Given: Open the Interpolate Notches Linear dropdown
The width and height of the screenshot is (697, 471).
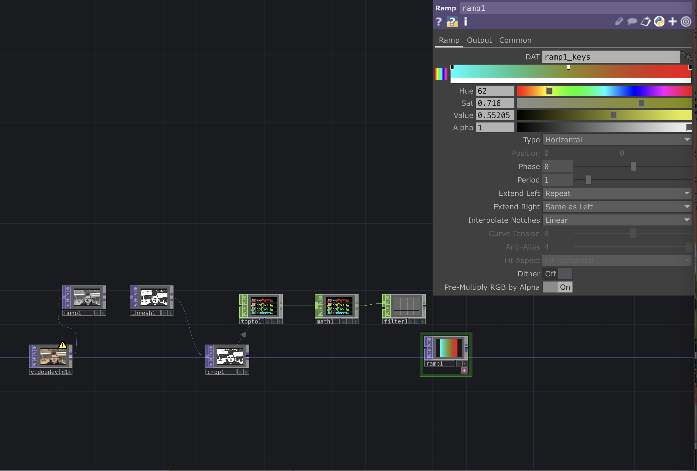Looking at the screenshot, I should coord(617,220).
